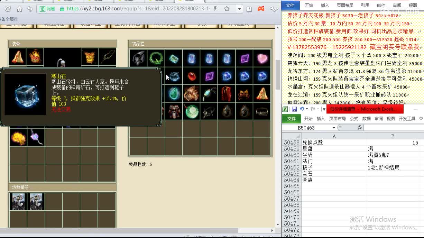
Task: Save workbook with Excel floppy icon
Action: pyautogui.click(x=294, y=109)
